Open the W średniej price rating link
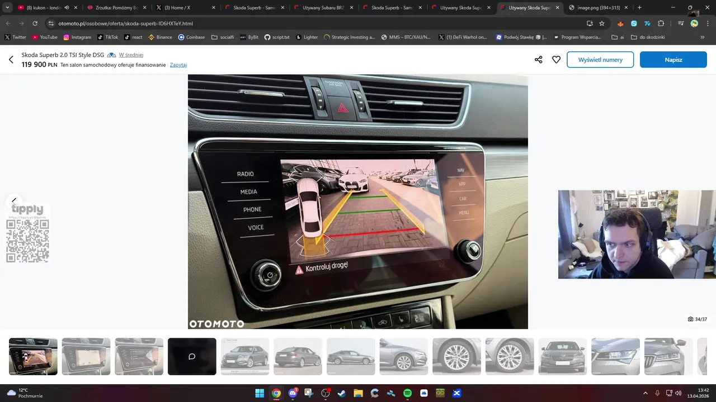 [131, 55]
